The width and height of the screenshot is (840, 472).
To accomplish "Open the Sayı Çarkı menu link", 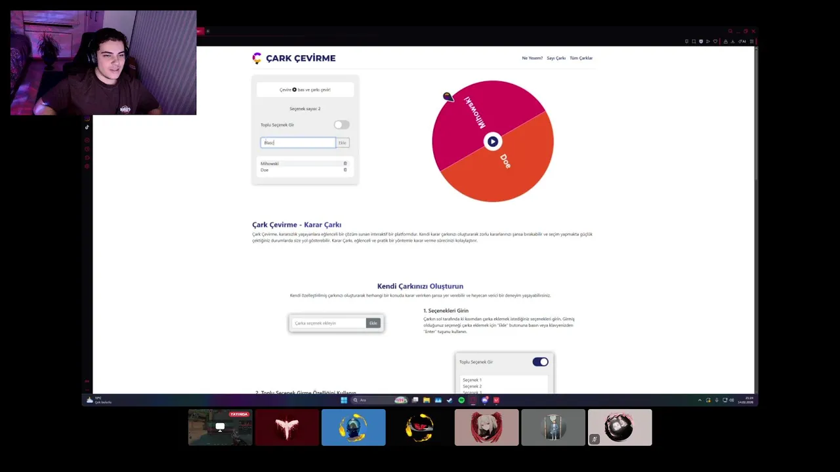I will pos(556,58).
